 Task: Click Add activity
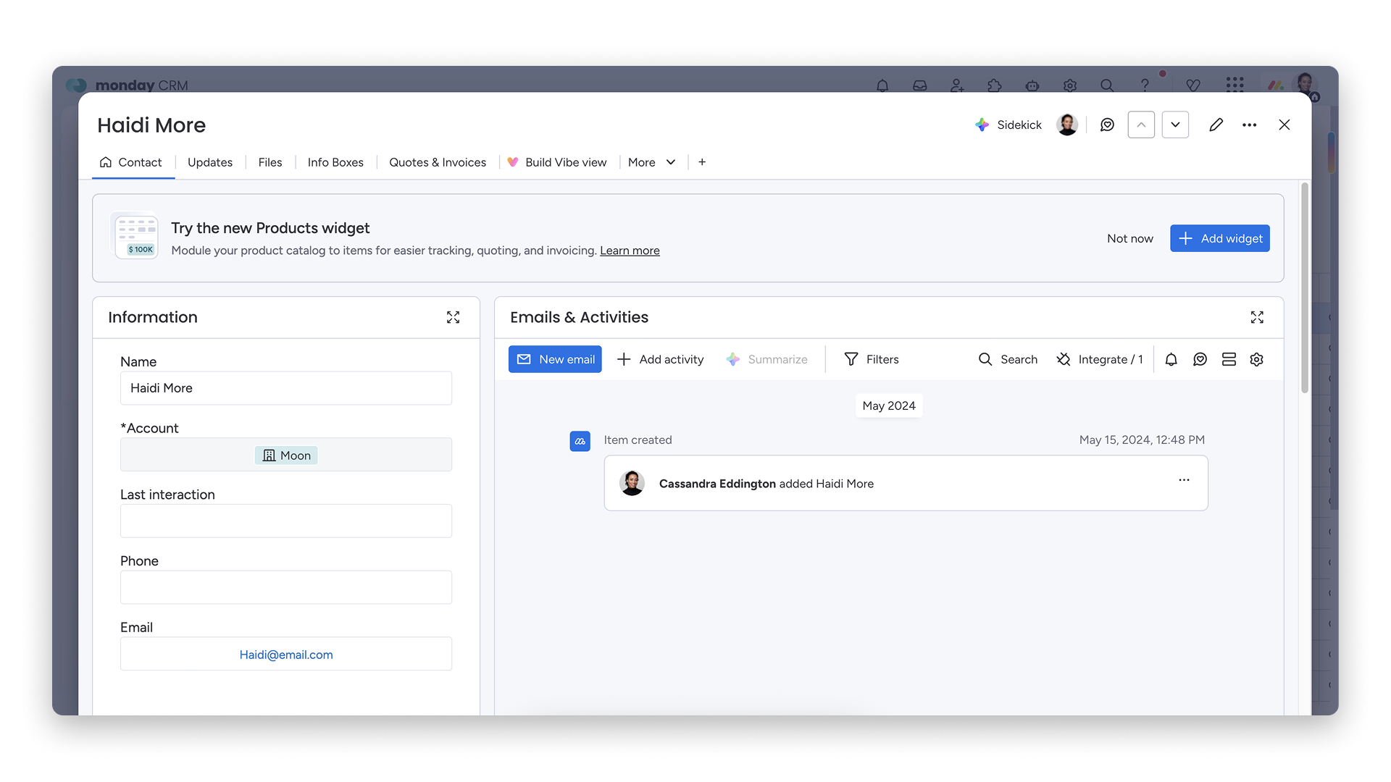tap(661, 359)
